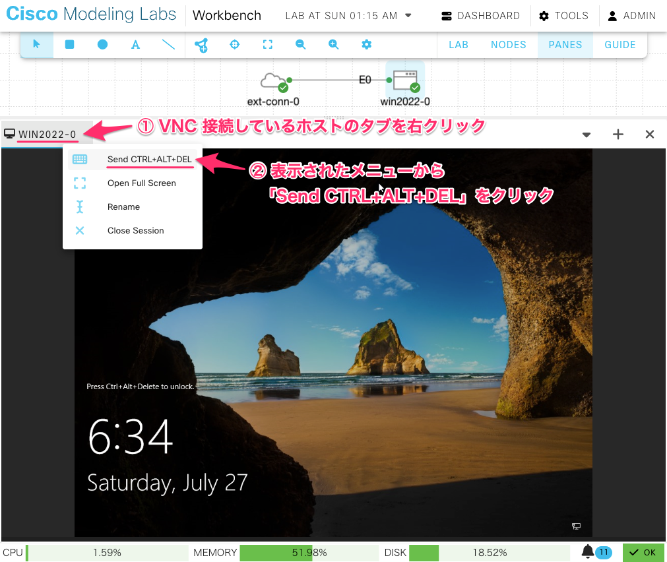This screenshot has width=667, height=562.
Task: Open workbench settings gear
Action: click(x=366, y=44)
